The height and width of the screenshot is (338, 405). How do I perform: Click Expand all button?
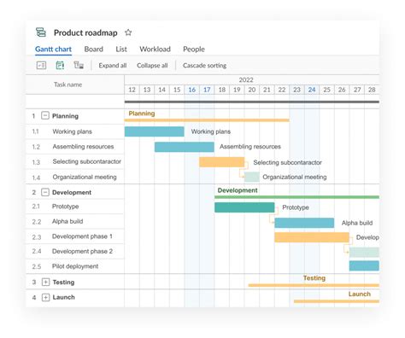point(113,66)
